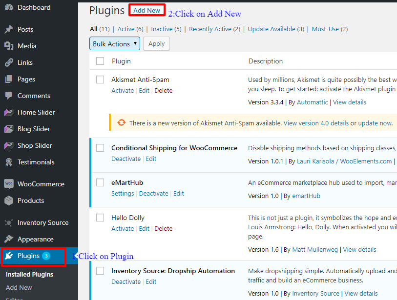This screenshot has height=300, width=397.
Task: Open the WooCommerce menu
Action: click(x=41, y=184)
